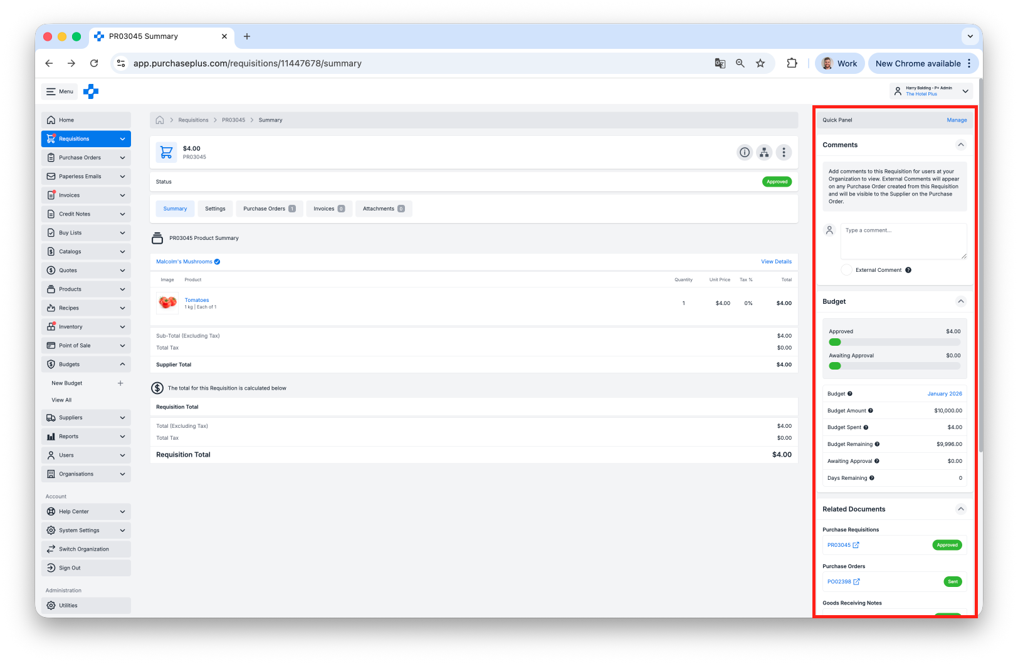
Task: Open the January 2026 budget link
Action: click(x=945, y=394)
